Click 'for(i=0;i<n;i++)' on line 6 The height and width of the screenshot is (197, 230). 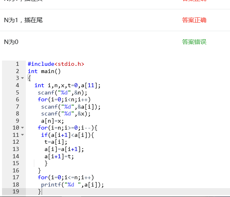(64, 100)
